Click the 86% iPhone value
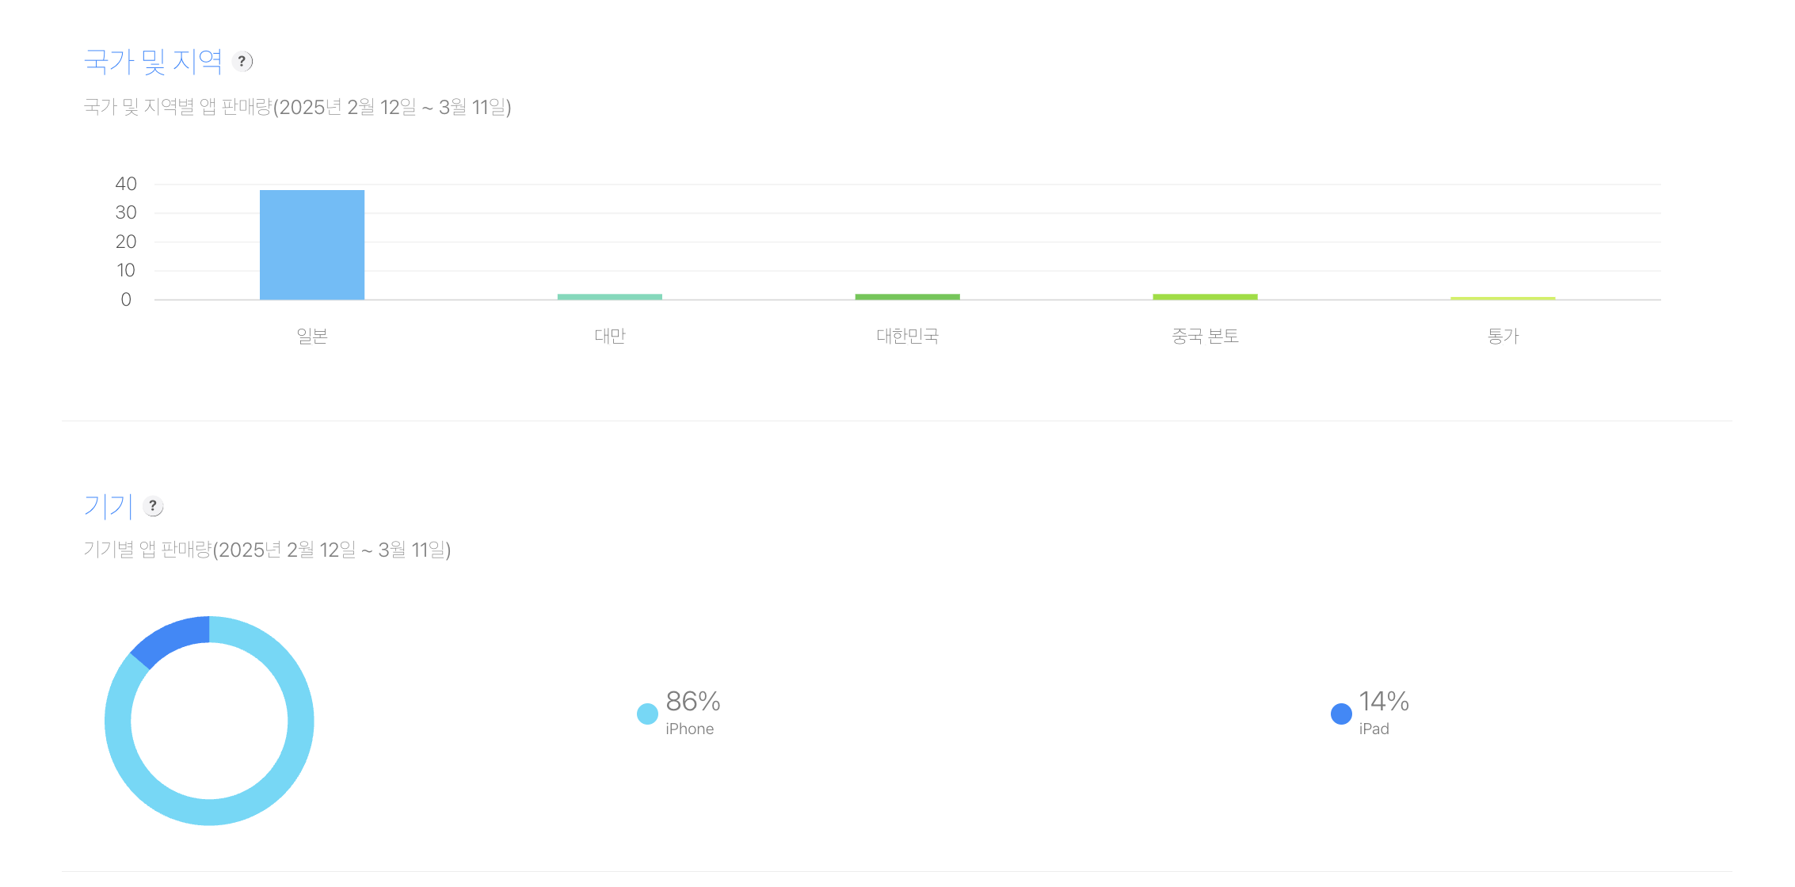 [693, 701]
